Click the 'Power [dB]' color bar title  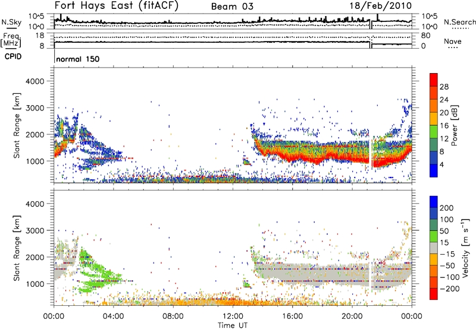[x=455, y=125]
